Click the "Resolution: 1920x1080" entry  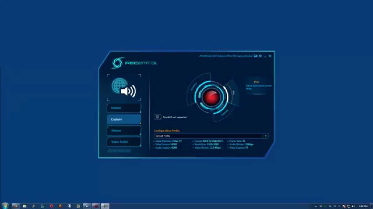point(205,144)
